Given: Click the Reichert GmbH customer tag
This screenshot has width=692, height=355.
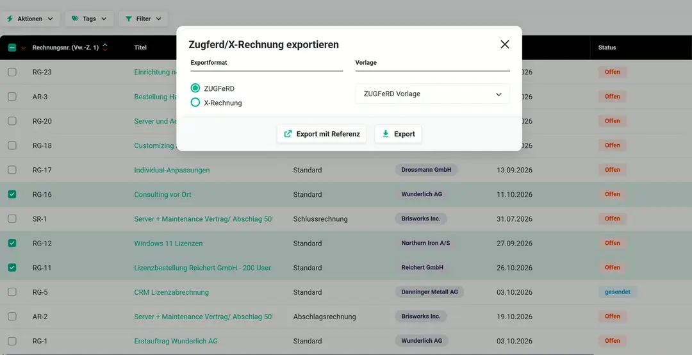Looking at the screenshot, I should (422, 267).
